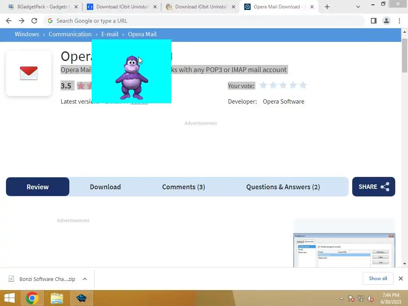Open File Explorer from the taskbar
The width and height of the screenshot is (408, 306).
pos(57,298)
